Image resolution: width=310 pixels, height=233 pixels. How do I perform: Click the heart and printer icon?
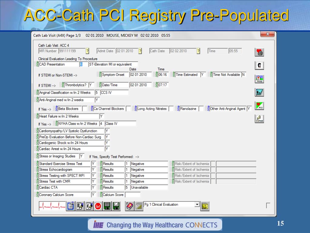(x=259, y=52)
